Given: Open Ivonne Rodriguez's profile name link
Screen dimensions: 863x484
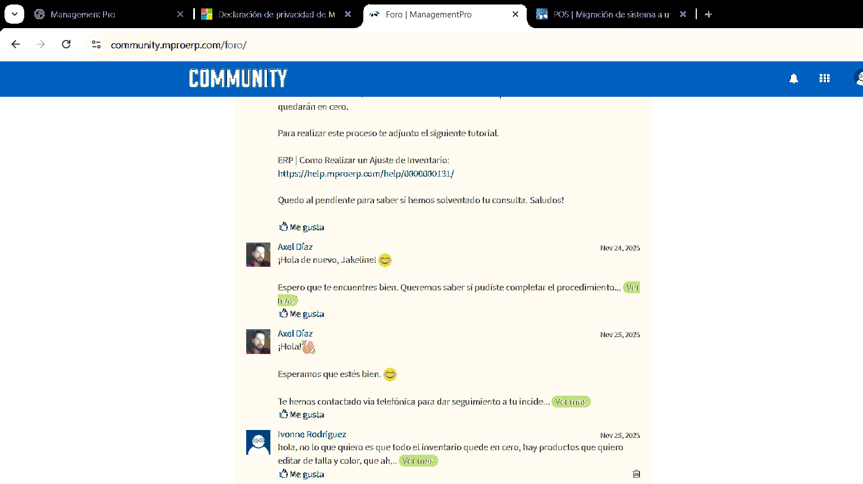Looking at the screenshot, I should click(312, 434).
